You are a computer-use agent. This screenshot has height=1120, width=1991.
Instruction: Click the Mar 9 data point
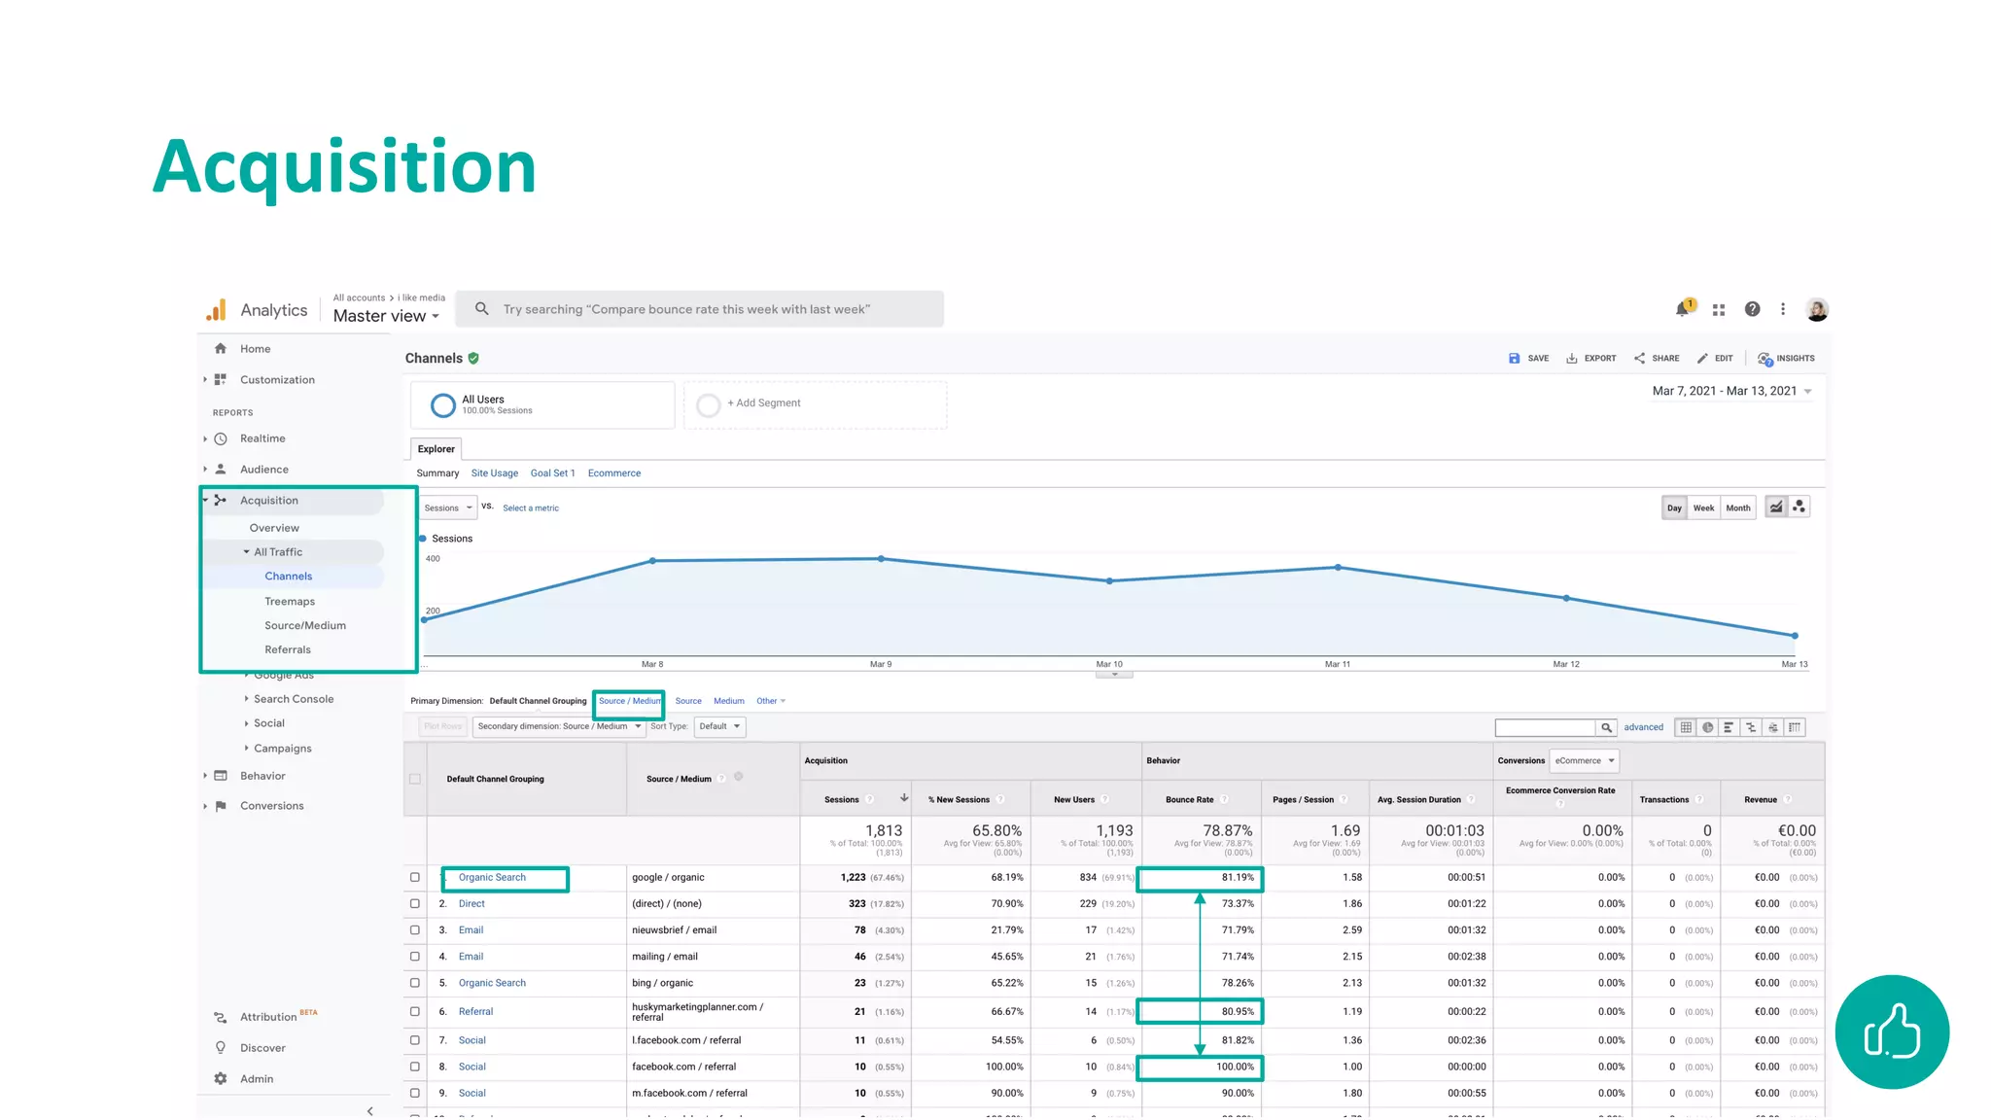click(x=881, y=559)
